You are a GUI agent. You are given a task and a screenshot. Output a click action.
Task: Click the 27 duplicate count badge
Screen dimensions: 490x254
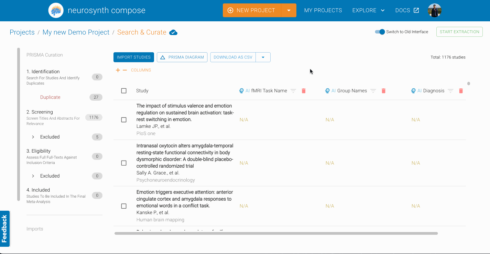pyautogui.click(x=96, y=97)
